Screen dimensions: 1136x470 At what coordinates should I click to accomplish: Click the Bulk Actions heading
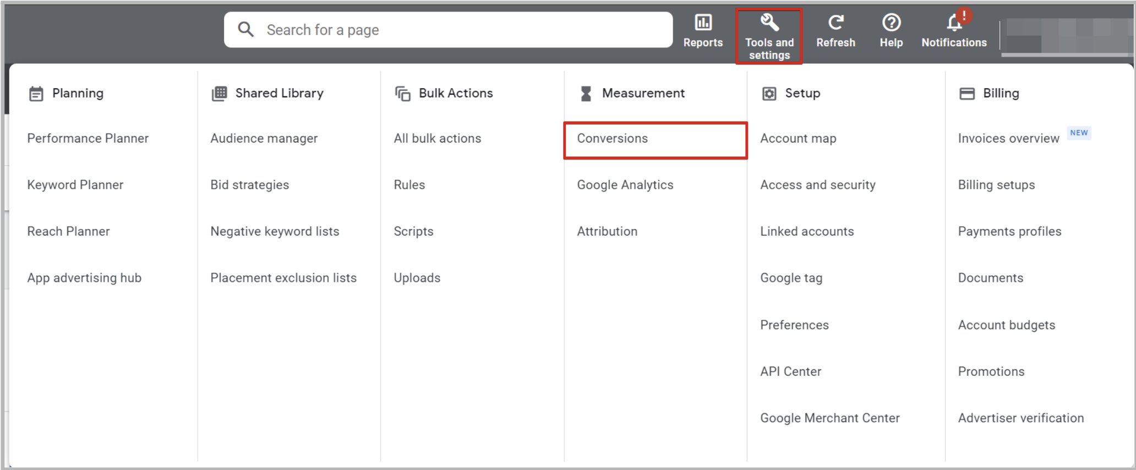pos(456,94)
